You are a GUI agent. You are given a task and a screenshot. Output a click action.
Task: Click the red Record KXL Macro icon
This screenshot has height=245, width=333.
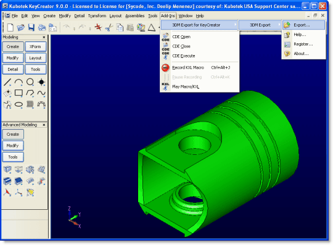click(x=165, y=67)
